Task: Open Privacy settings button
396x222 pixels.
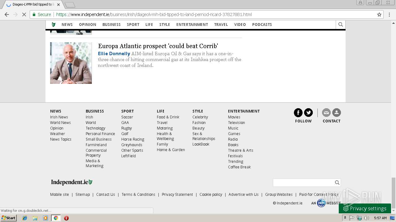Action: coord(365,209)
